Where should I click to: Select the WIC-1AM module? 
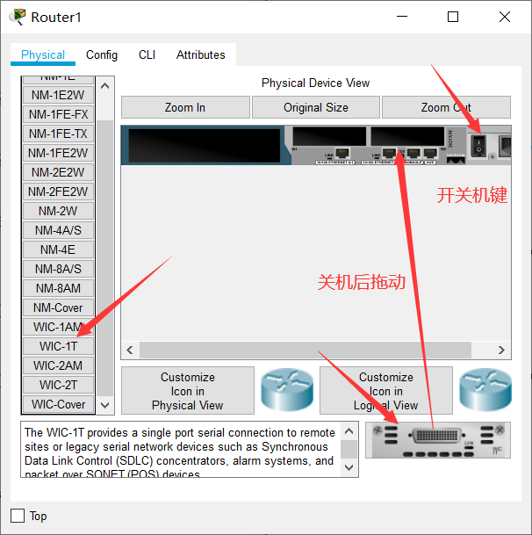click(x=58, y=327)
